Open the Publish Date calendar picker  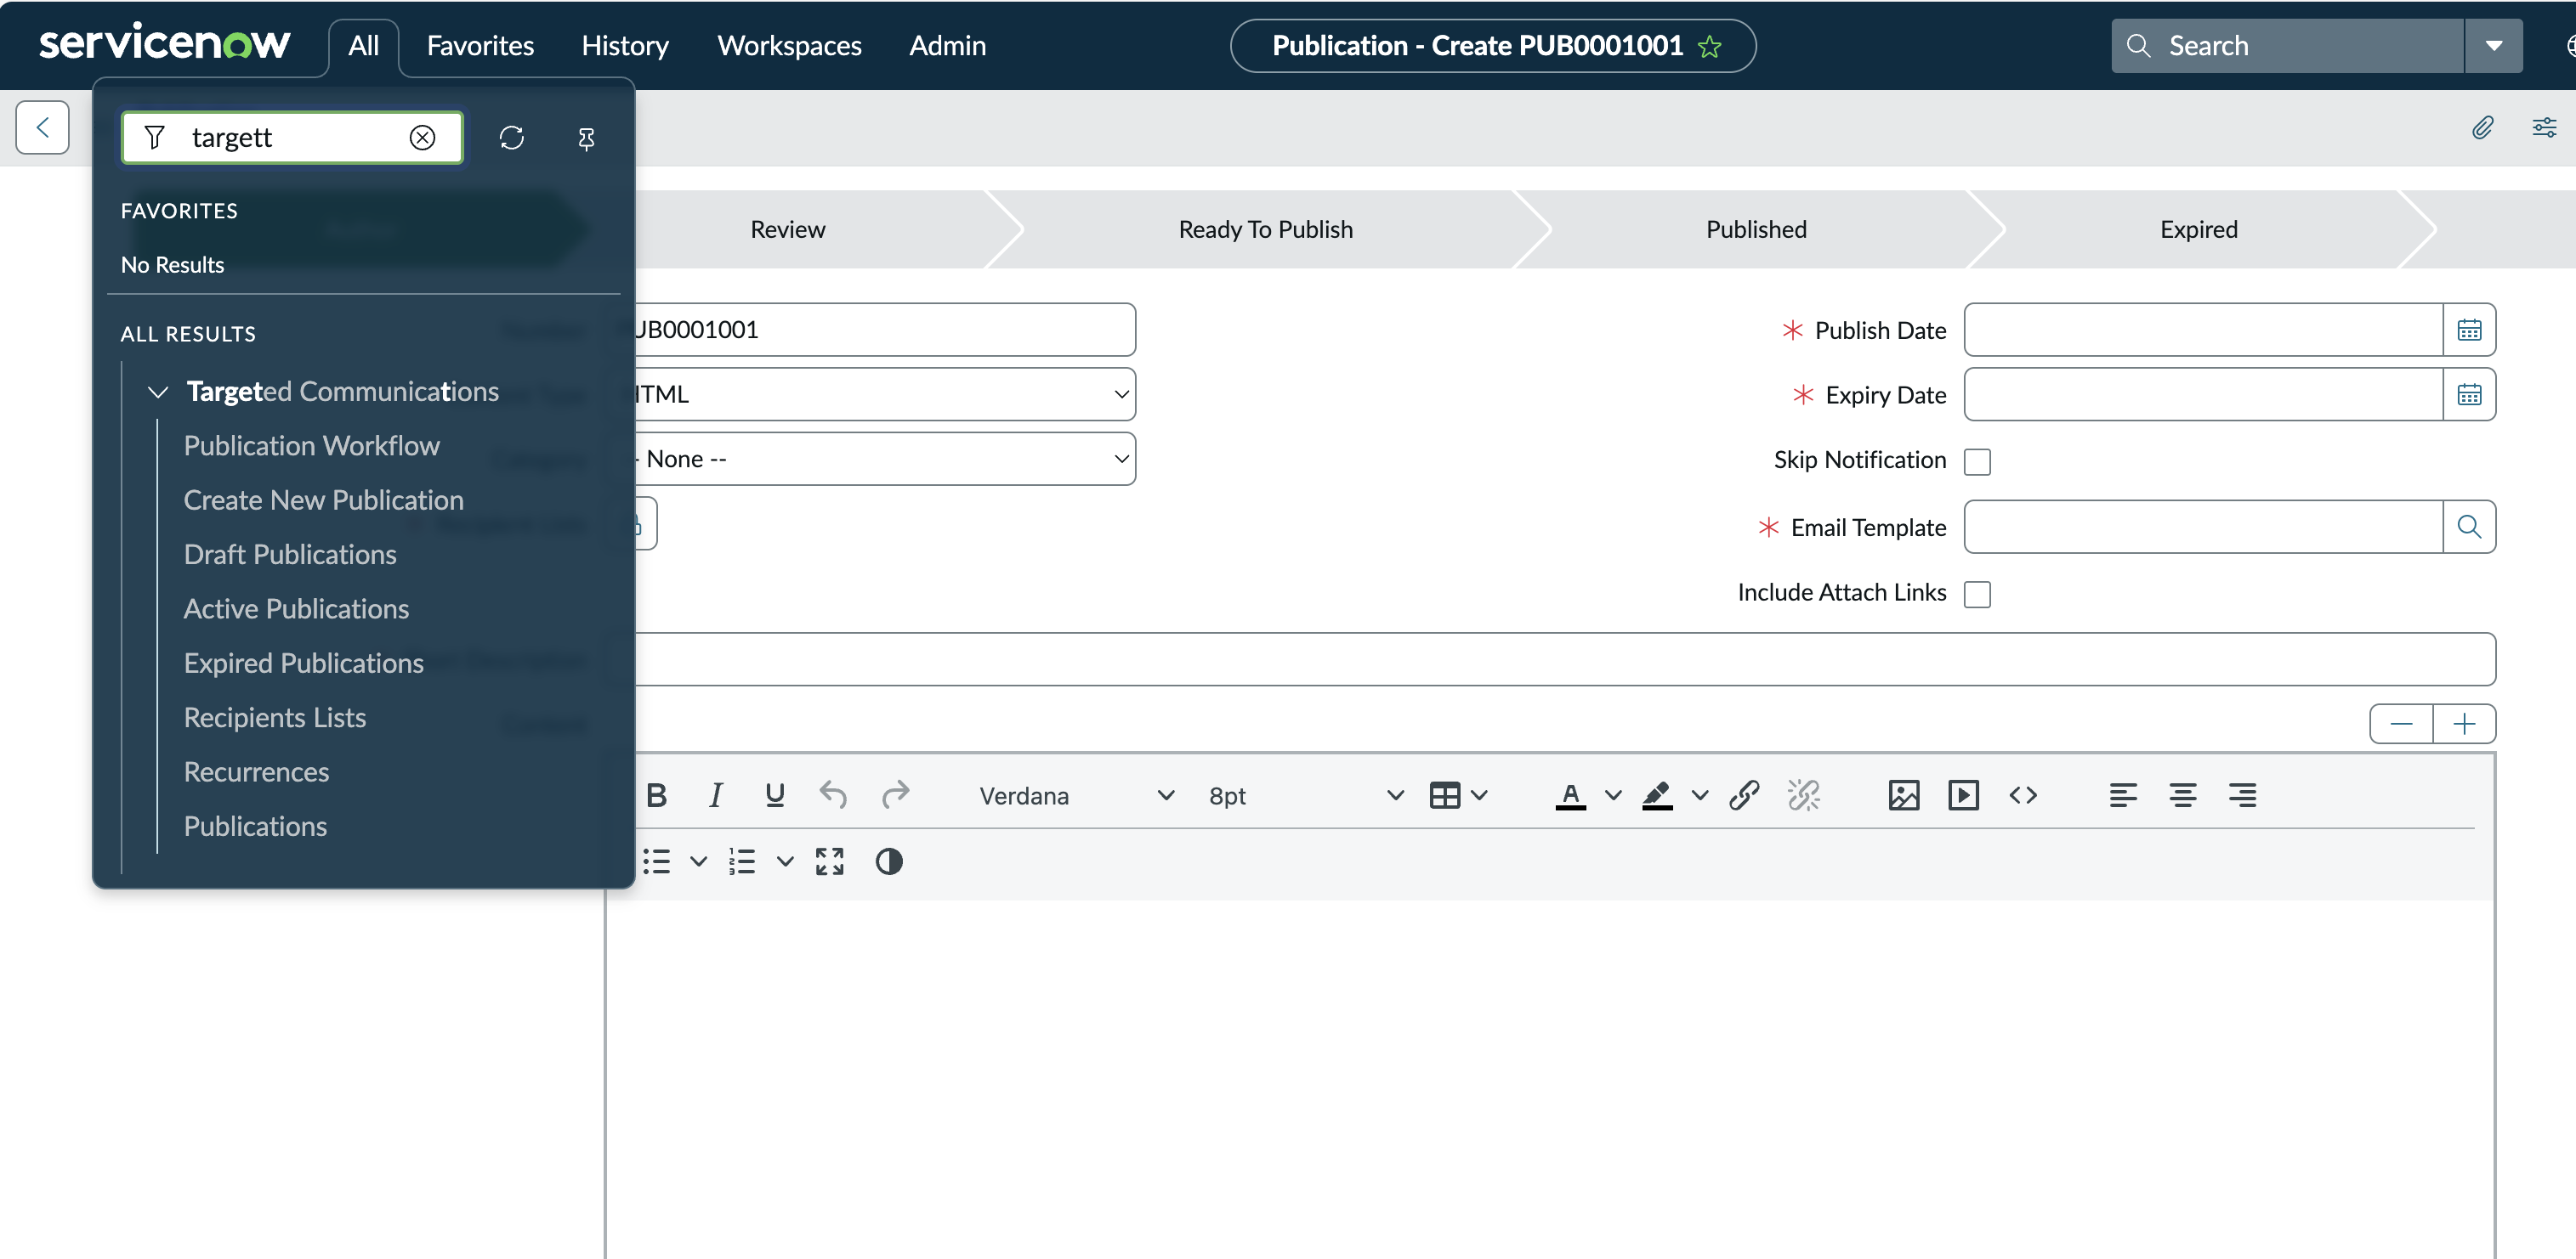pyautogui.click(x=2469, y=330)
